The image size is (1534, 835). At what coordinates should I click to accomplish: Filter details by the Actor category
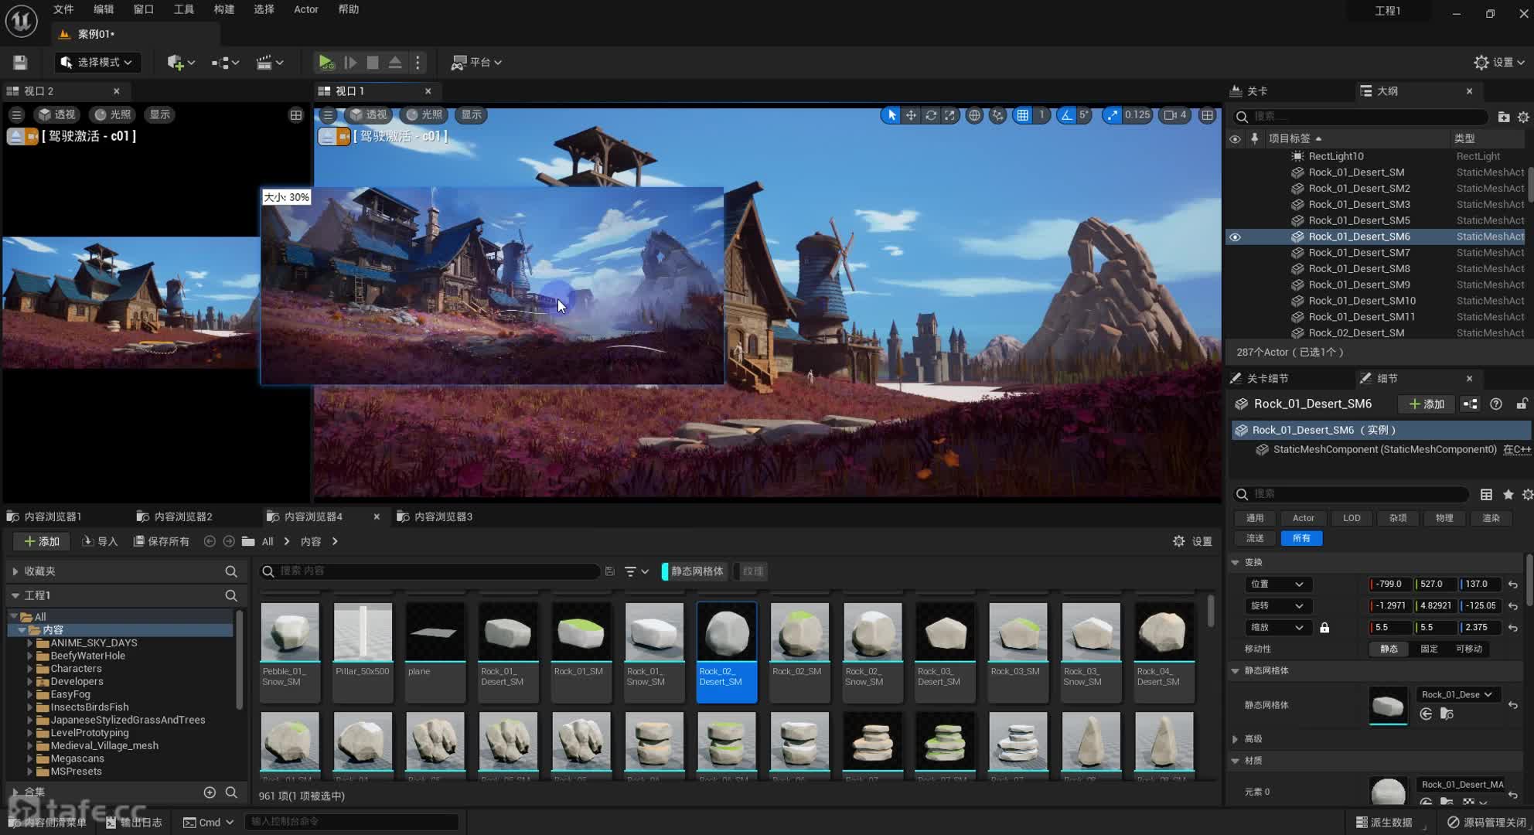[1304, 518]
